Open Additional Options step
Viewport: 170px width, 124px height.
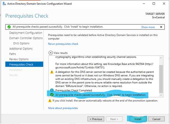21,49
